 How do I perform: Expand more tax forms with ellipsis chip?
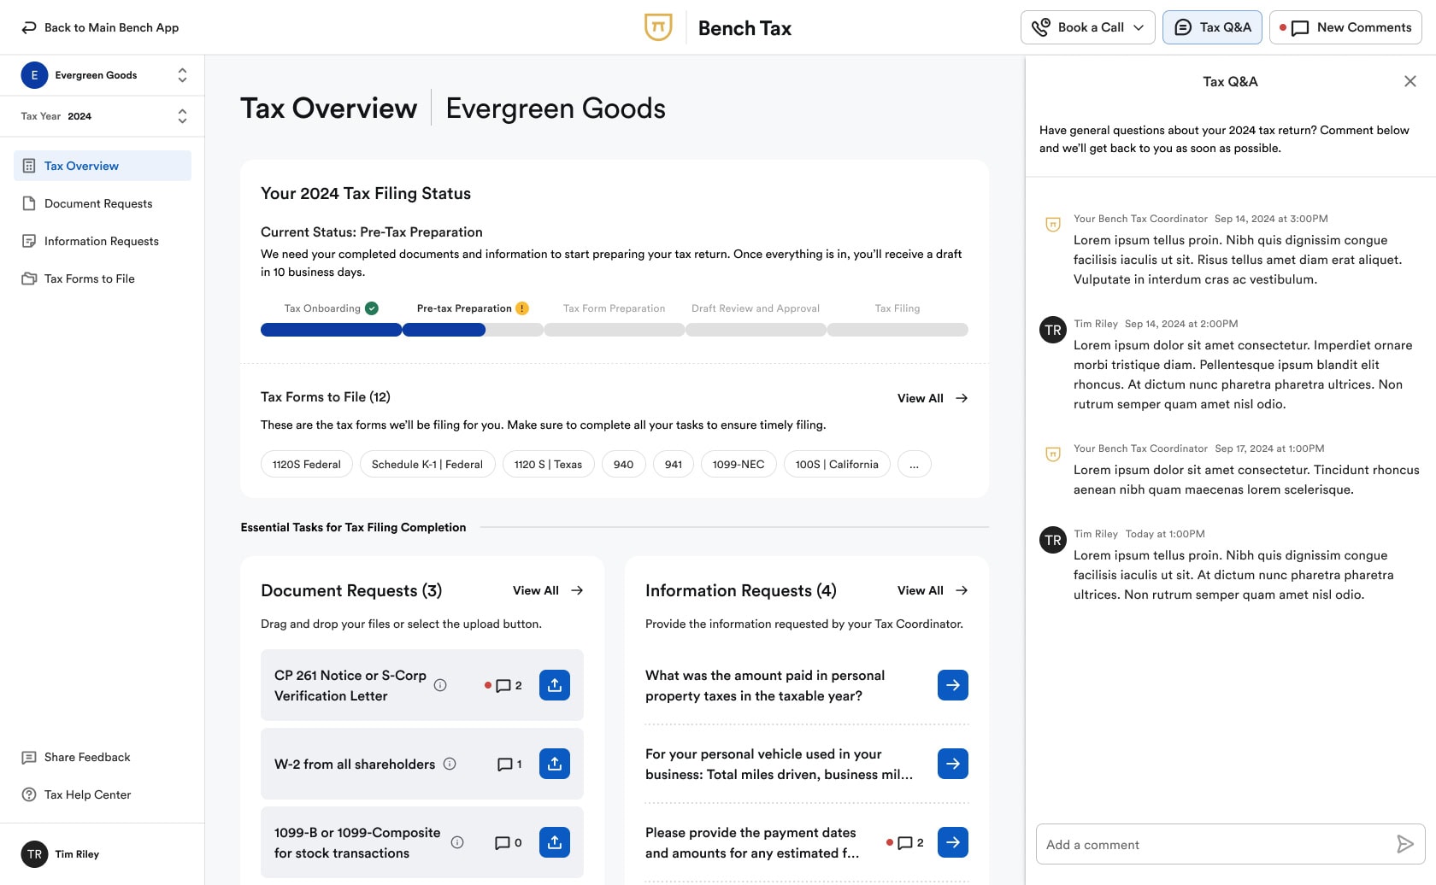point(915,464)
